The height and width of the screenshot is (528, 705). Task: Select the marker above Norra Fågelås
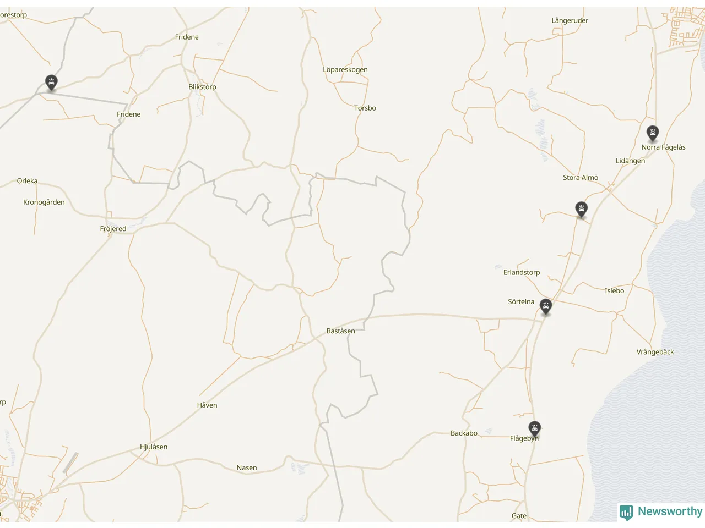coord(653,133)
